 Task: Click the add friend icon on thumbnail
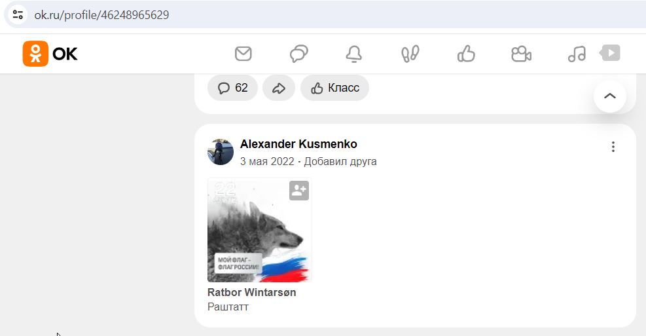(299, 191)
